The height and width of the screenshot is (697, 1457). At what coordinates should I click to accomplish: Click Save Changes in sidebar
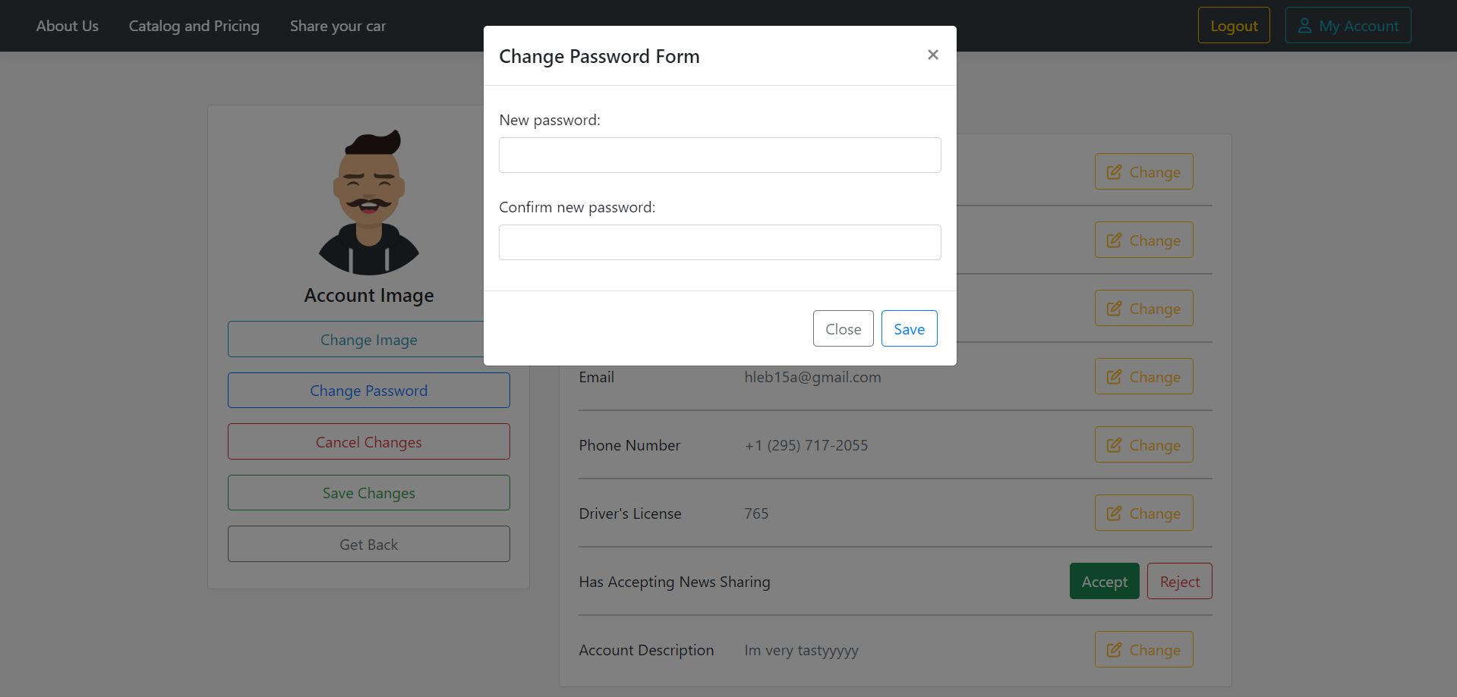[x=369, y=493]
